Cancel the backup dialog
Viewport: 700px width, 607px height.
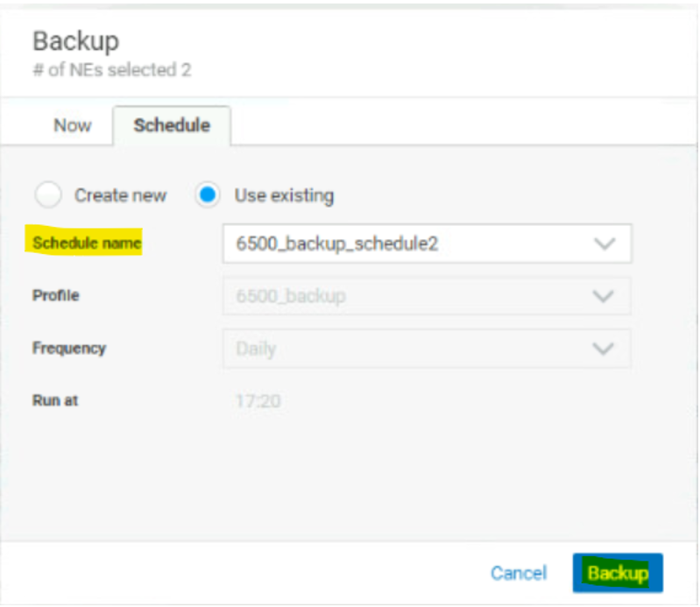pyautogui.click(x=519, y=573)
